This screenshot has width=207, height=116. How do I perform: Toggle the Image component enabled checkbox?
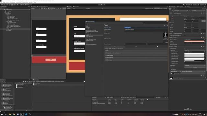[x=173, y=38]
